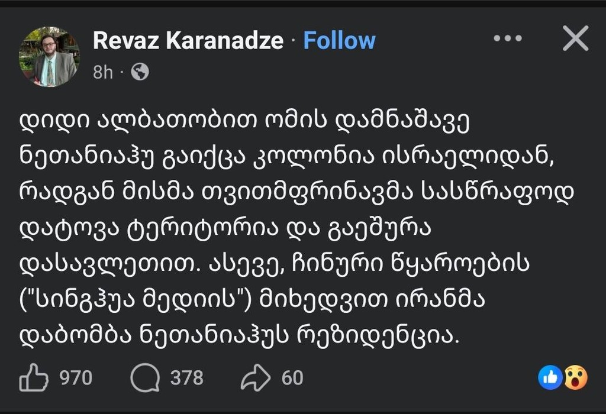Click the 970 likes count

click(x=76, y=377)
